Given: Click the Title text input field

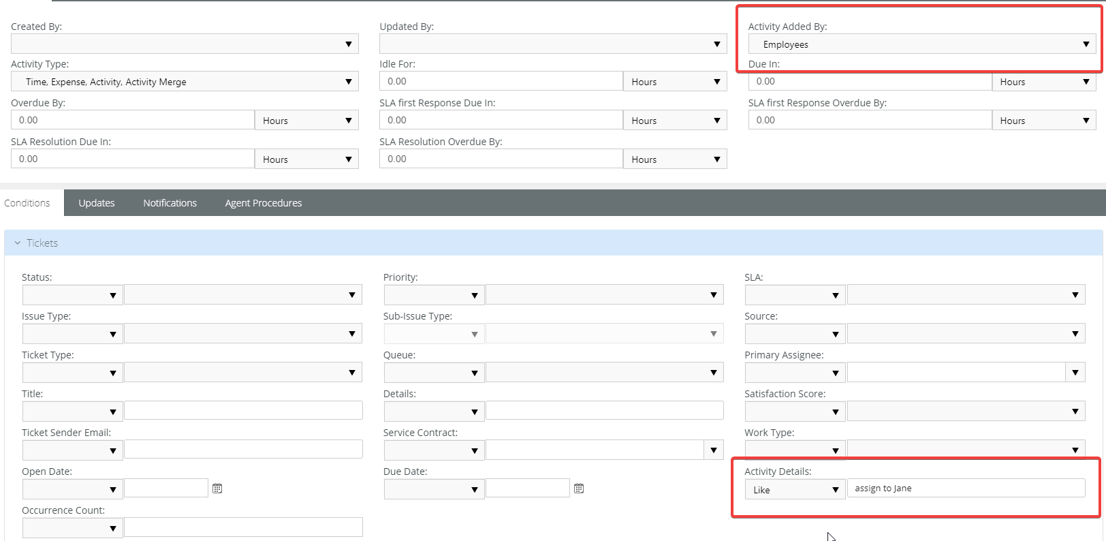Looking at the screenshot, I should click(243, 411).
